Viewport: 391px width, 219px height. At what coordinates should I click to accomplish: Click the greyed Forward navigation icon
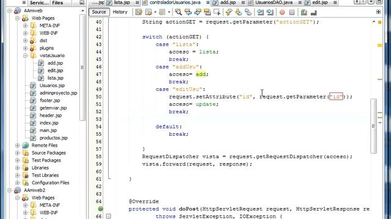pos(163,12)
